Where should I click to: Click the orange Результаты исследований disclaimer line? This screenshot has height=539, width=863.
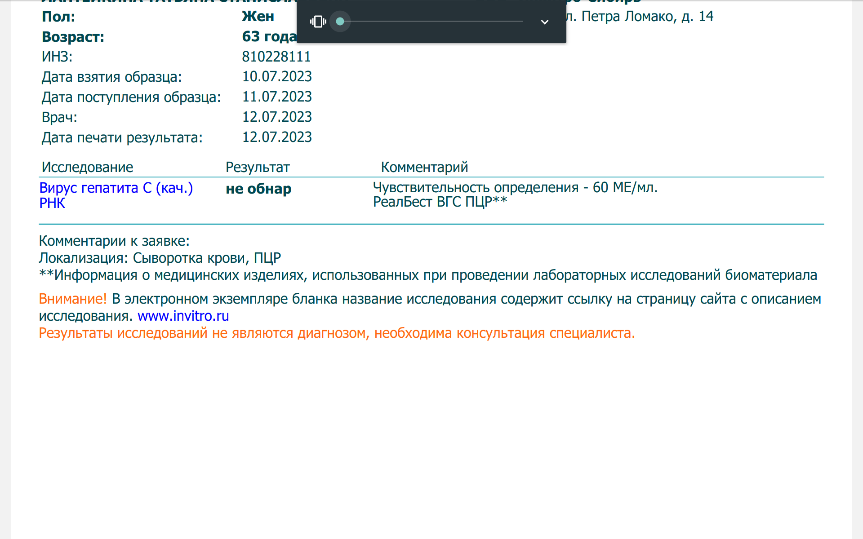337,333
